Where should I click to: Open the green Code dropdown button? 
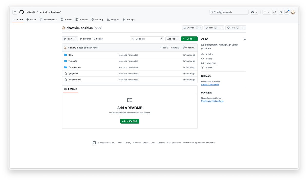(189, 39)
